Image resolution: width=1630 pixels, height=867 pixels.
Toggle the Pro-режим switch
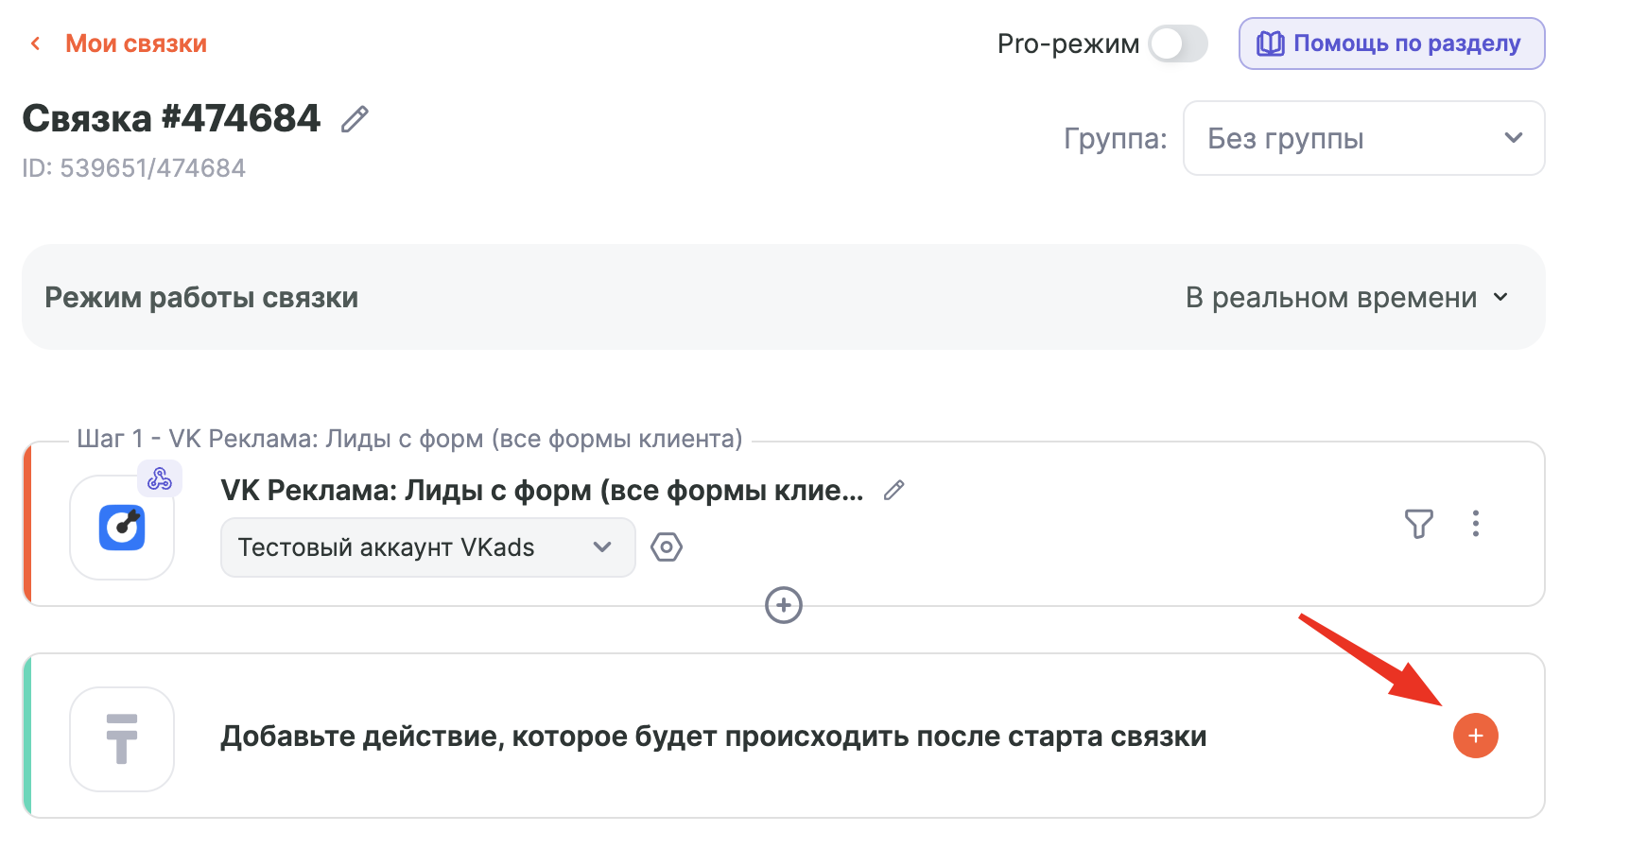click(x=1178, y=43)
